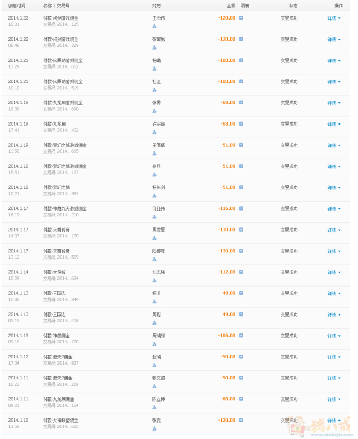
Task: Click the contact icon under 杜江
Action: tap(154, 90)
